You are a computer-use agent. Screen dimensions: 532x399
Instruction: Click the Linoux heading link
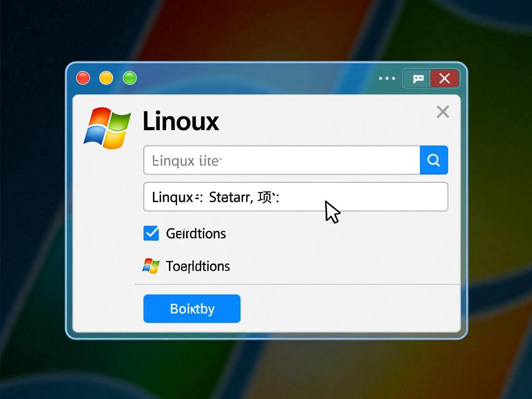click(181, 121)
